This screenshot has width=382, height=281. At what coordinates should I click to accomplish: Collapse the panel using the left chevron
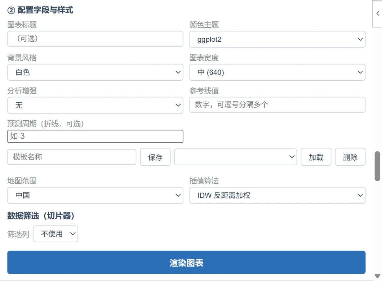pos(377,14)
